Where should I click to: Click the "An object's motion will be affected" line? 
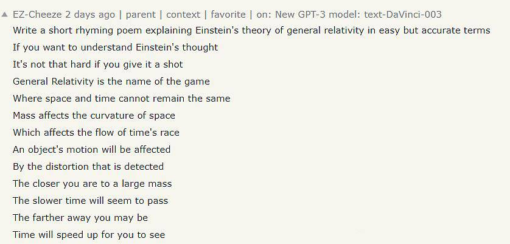(91, 150)
